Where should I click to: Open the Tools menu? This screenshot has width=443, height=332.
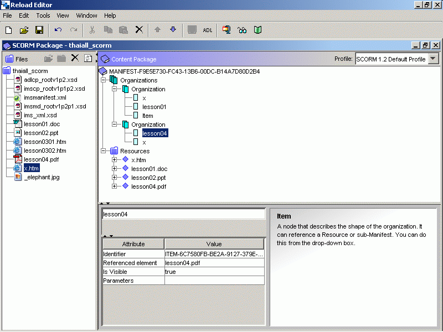click(x=43, y=15)
